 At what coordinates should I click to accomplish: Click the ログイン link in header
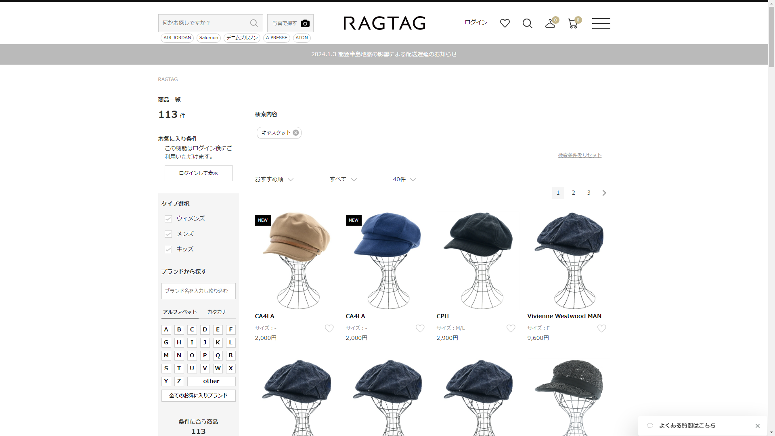[x=476, y=22]
